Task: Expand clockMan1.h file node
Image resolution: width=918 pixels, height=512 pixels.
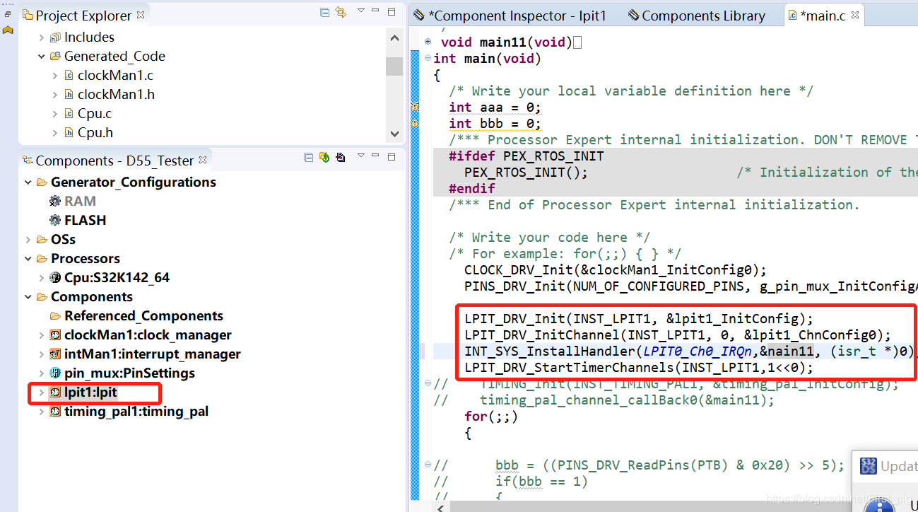Action: pos(55,95)
